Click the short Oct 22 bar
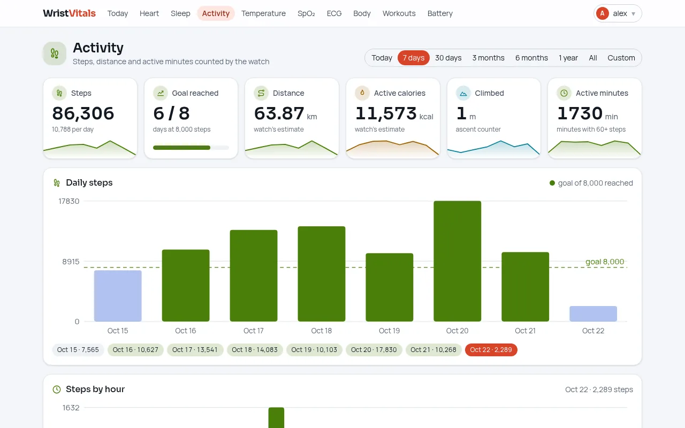685x428 pixels. (x=593, y=314)
